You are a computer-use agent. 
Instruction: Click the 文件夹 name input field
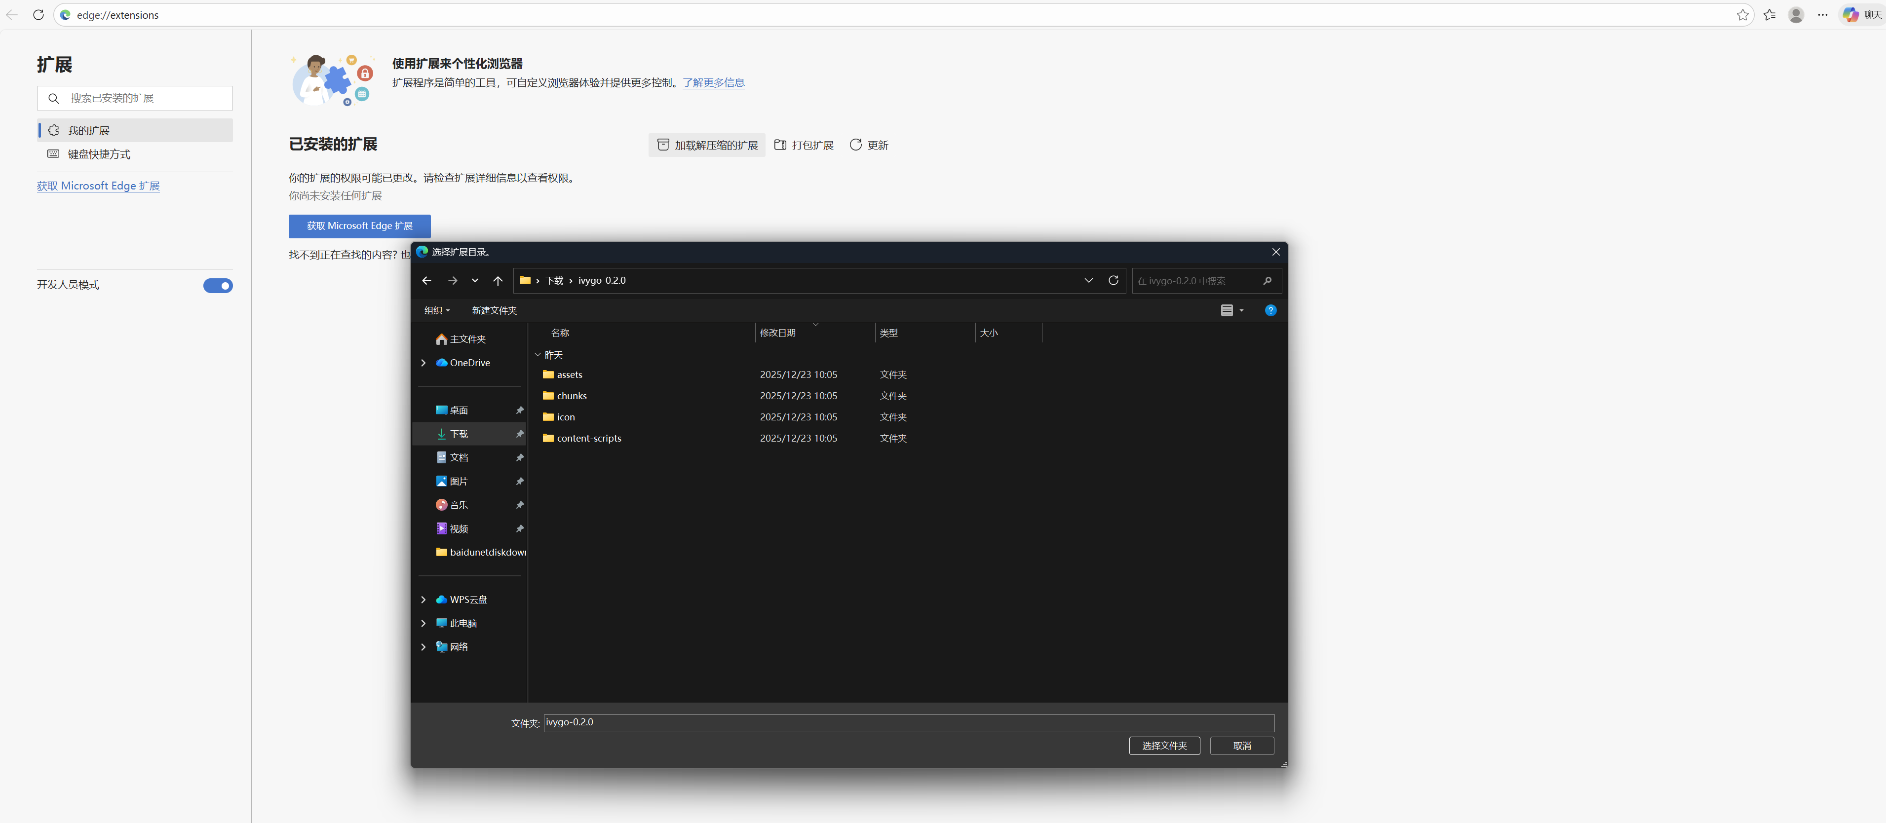coord(908,723)
